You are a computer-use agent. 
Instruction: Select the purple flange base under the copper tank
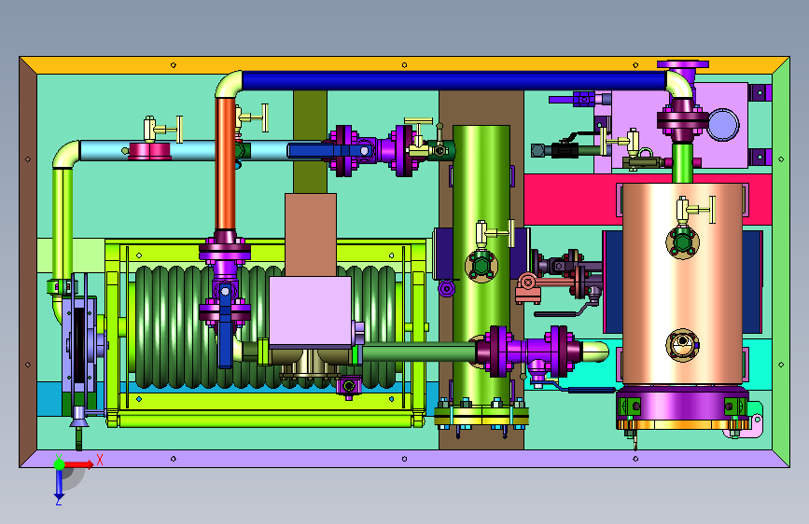682,404
